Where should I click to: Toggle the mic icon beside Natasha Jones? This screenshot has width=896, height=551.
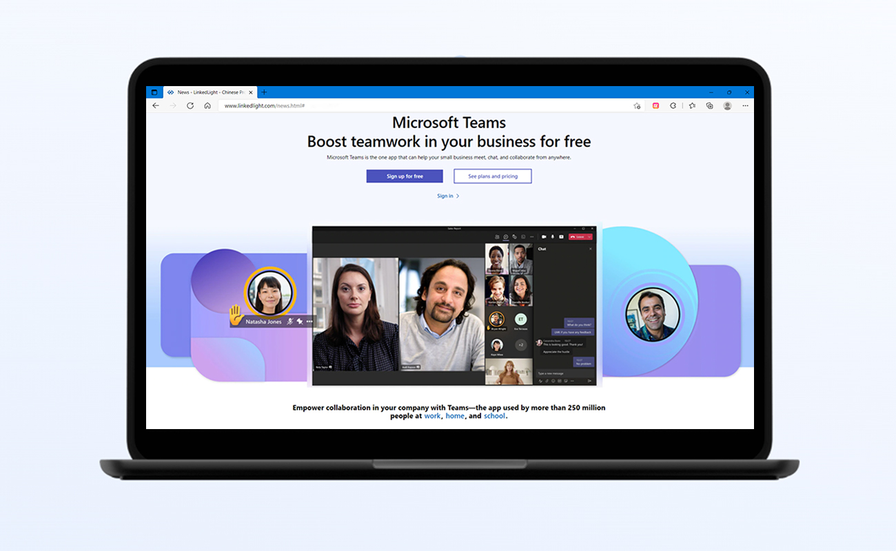pos(290,321)
